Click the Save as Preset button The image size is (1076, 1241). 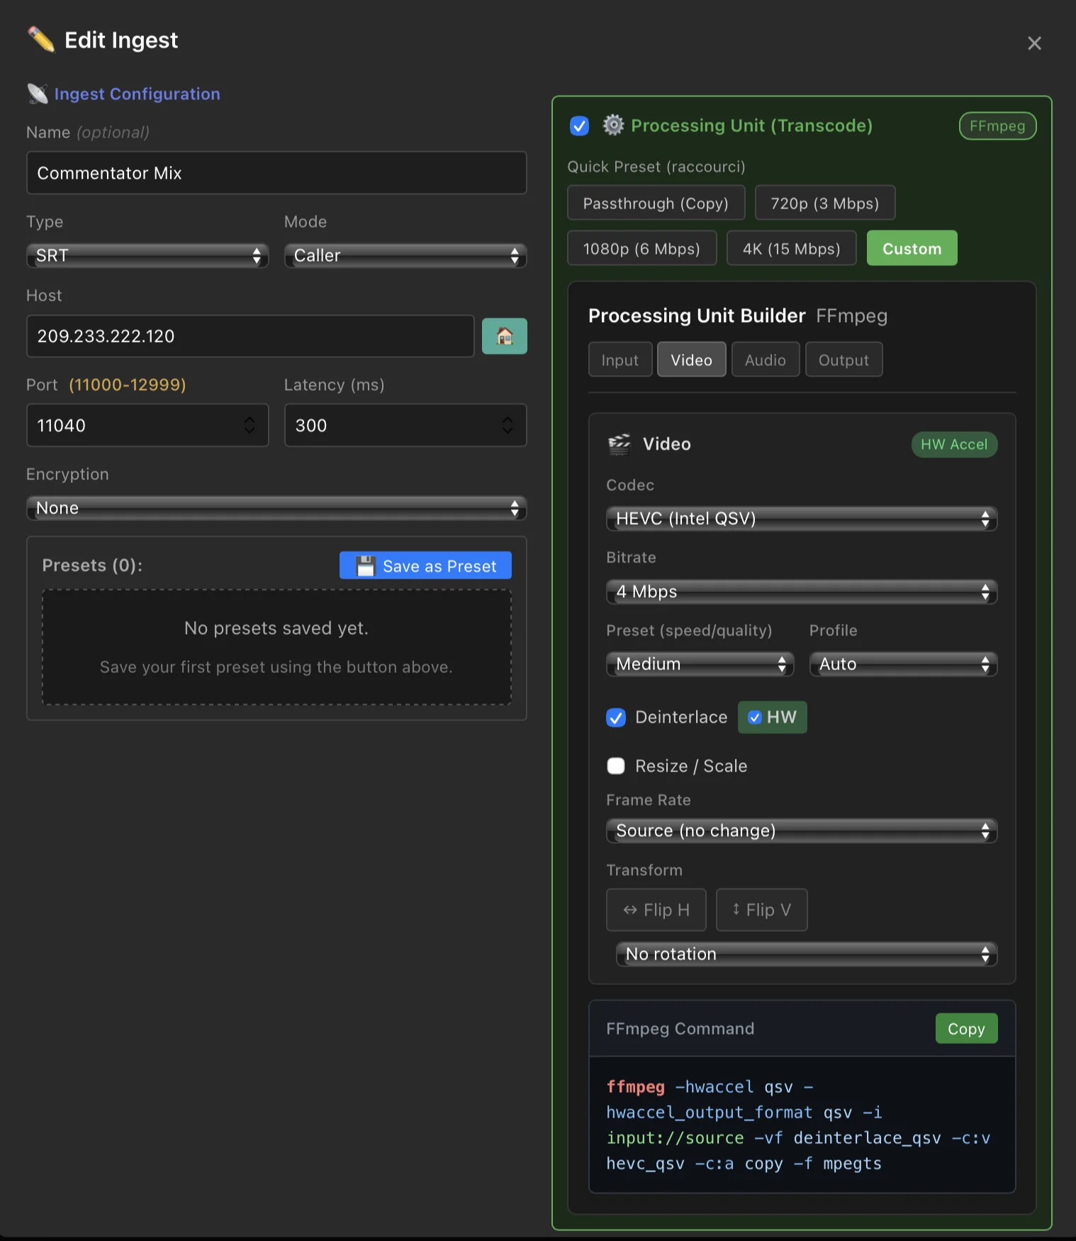[425, 566]
